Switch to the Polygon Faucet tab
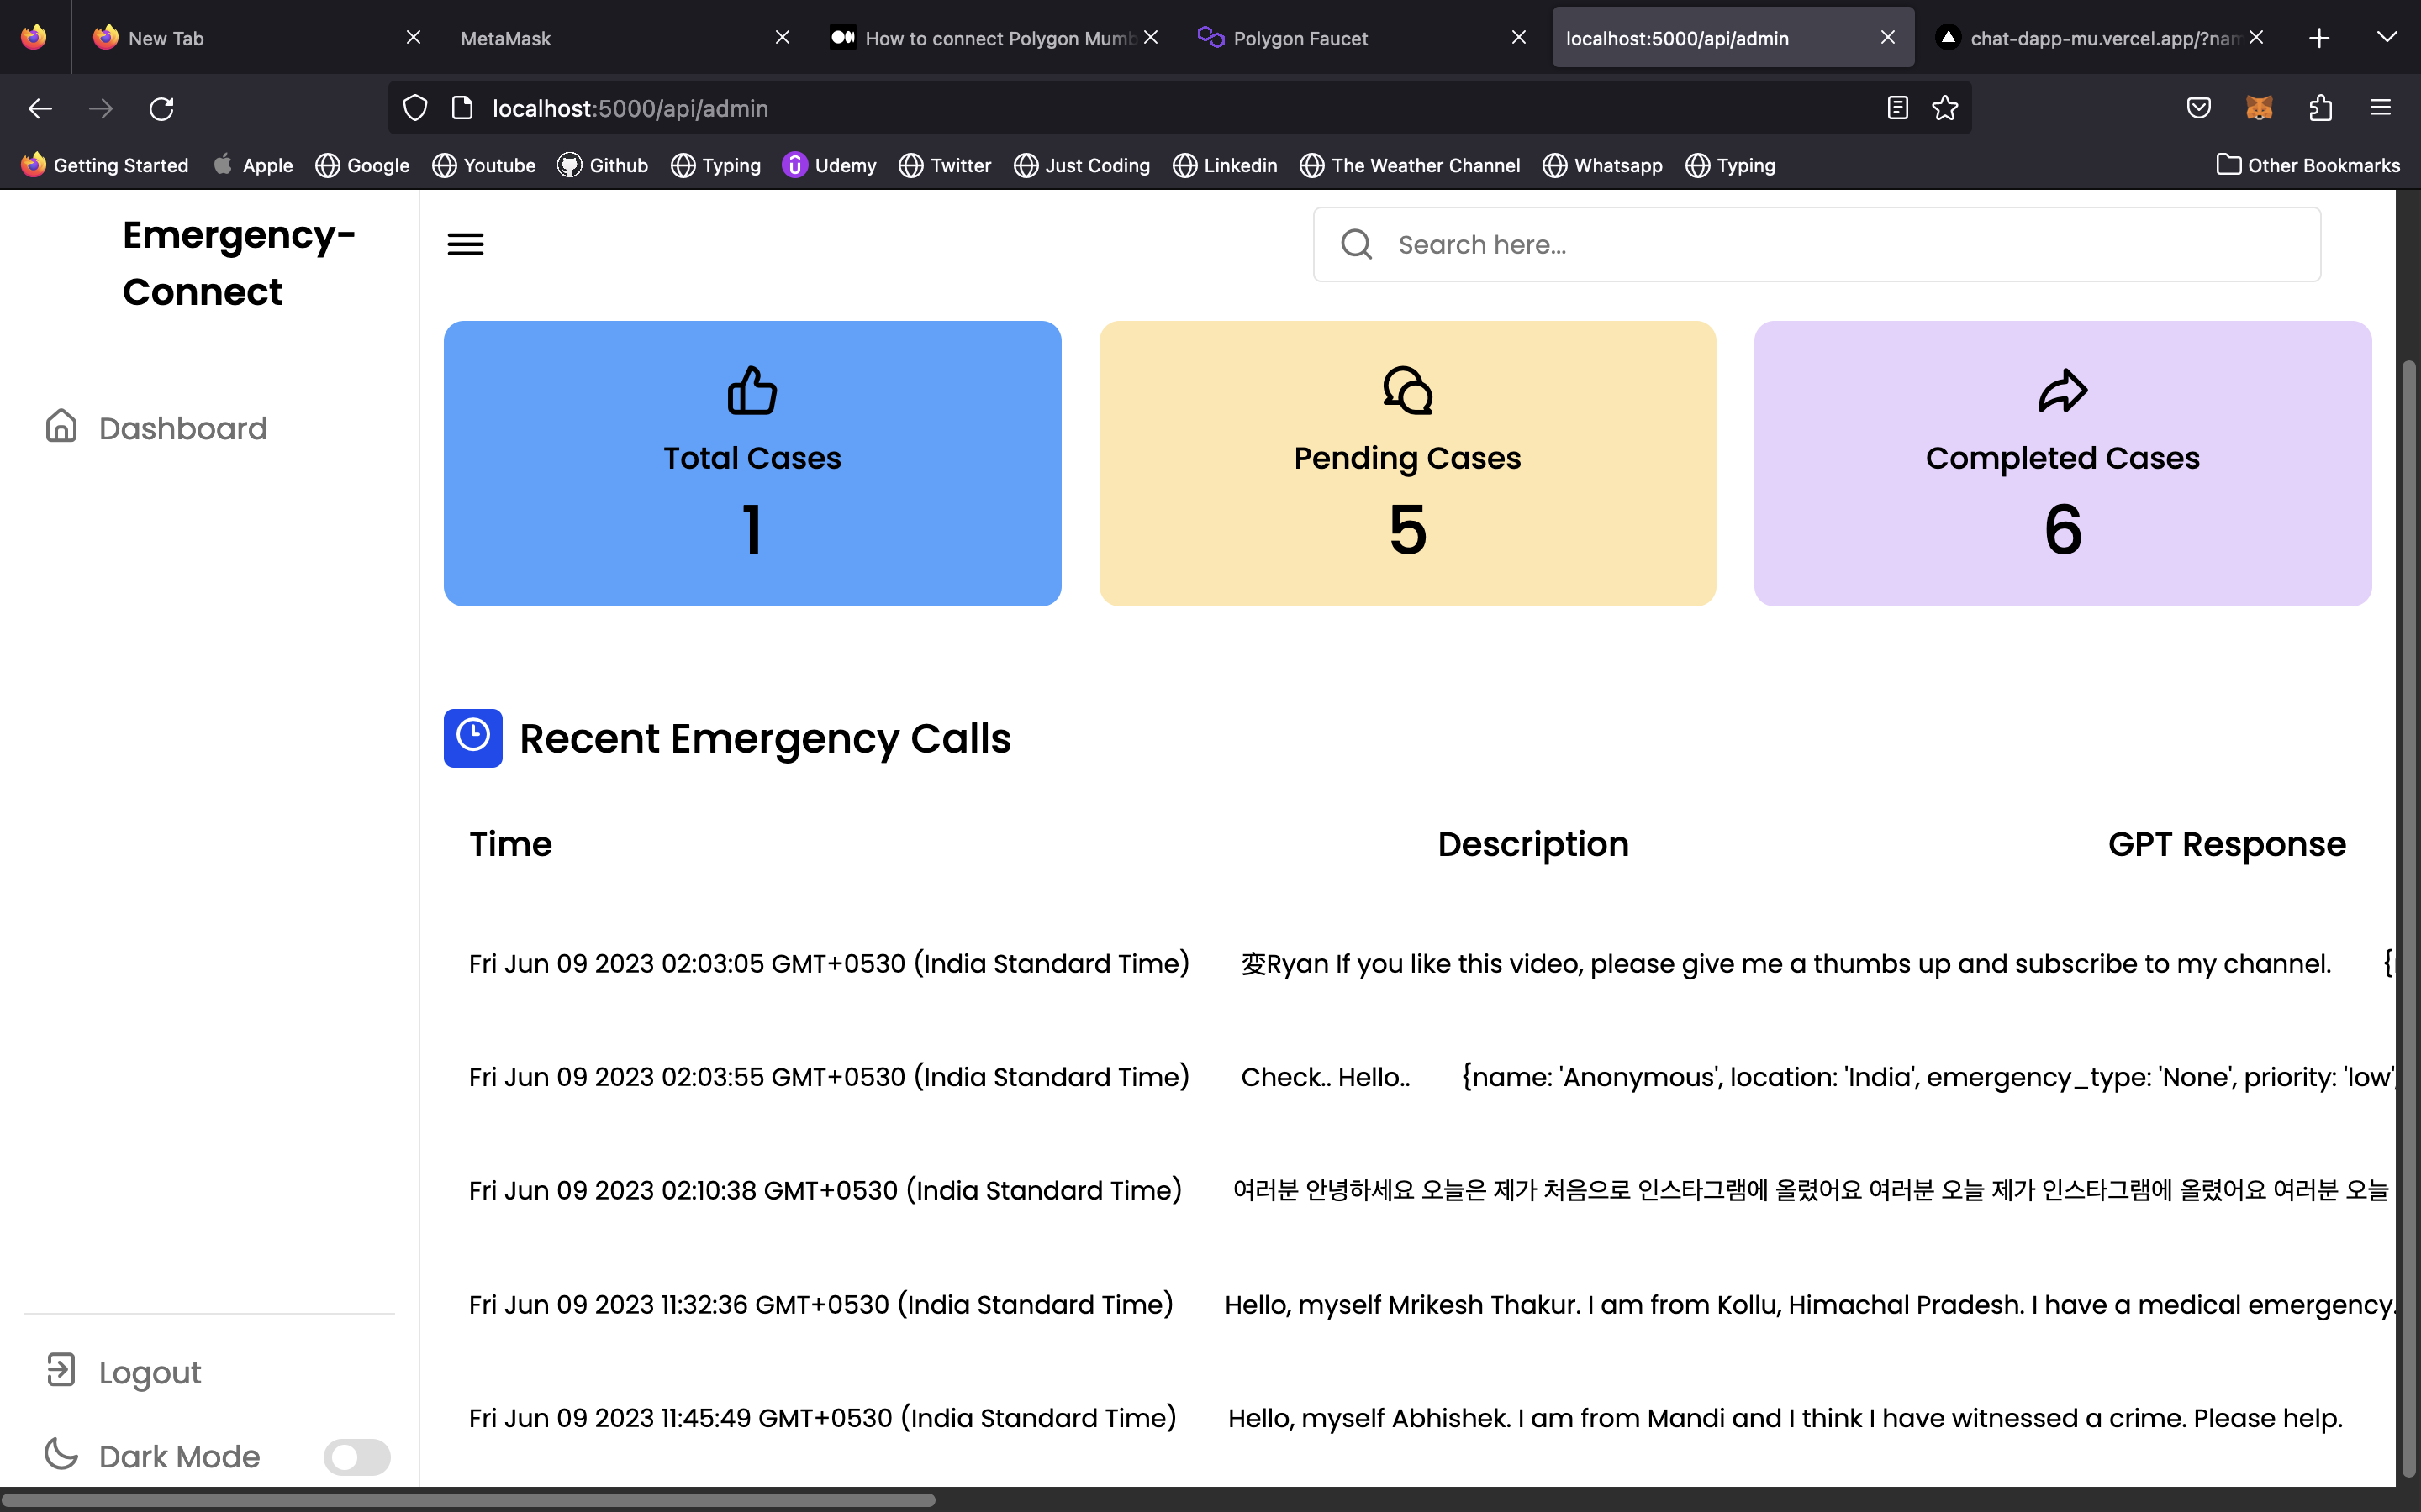 click(x=1300, y=38)
